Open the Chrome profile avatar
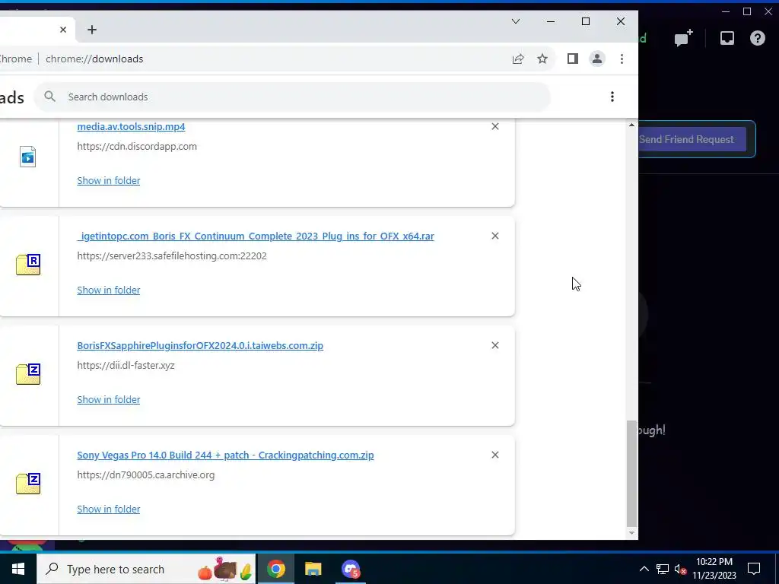 click(x=596, y=59)
